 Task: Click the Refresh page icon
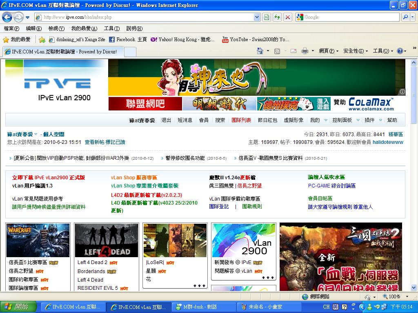[x=278, y=17]
